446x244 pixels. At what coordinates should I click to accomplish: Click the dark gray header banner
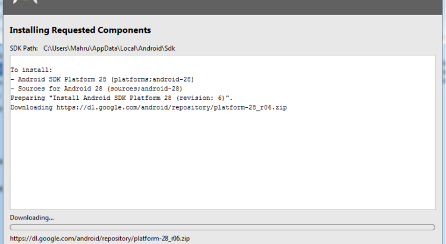tap(238, 7)
